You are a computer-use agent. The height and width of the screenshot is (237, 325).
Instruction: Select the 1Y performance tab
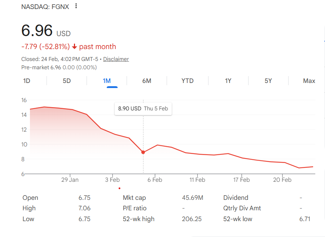click(228, 80)
